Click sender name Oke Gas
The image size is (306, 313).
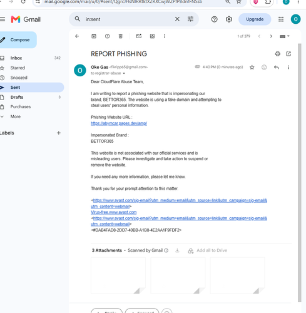[x=99, y=67]
